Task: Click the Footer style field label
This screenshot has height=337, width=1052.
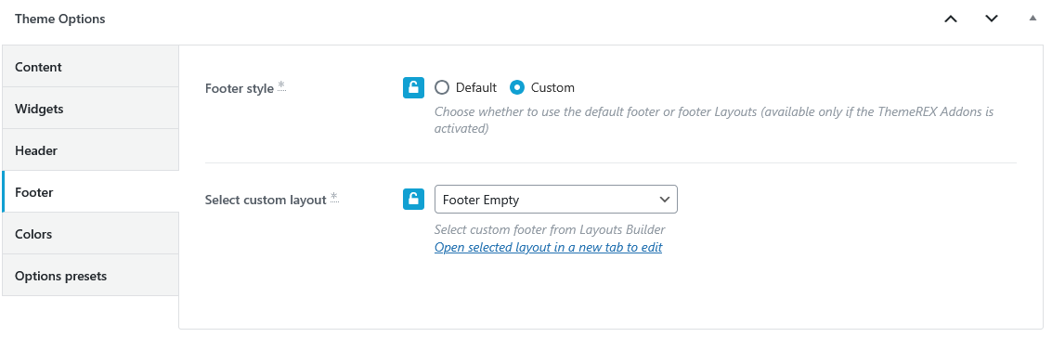Action: (240, 88)
